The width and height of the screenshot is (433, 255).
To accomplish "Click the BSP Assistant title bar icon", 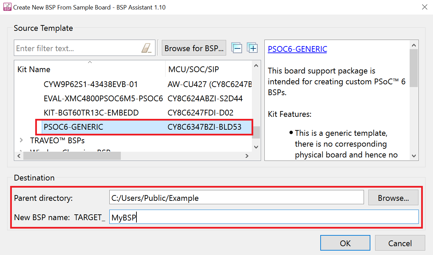I will pos(7,7).
